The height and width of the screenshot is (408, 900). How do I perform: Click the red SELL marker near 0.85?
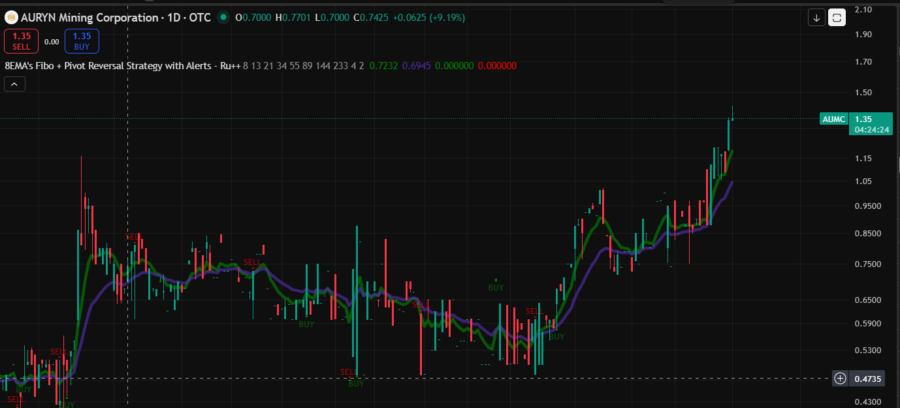[133, 236]
